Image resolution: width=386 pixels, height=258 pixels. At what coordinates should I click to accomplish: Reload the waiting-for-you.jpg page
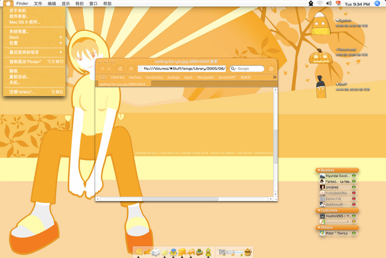click(120, 69)
